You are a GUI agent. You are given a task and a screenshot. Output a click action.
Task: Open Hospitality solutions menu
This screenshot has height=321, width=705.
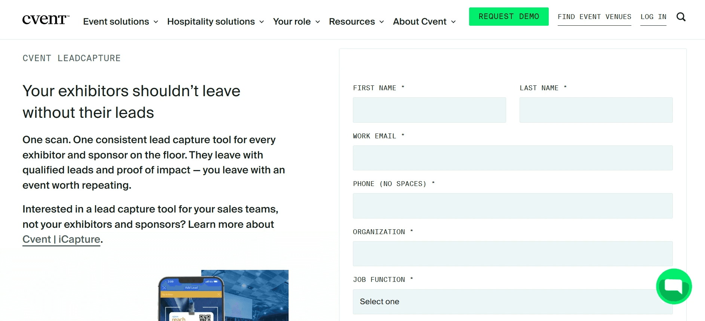pos(216,22)
